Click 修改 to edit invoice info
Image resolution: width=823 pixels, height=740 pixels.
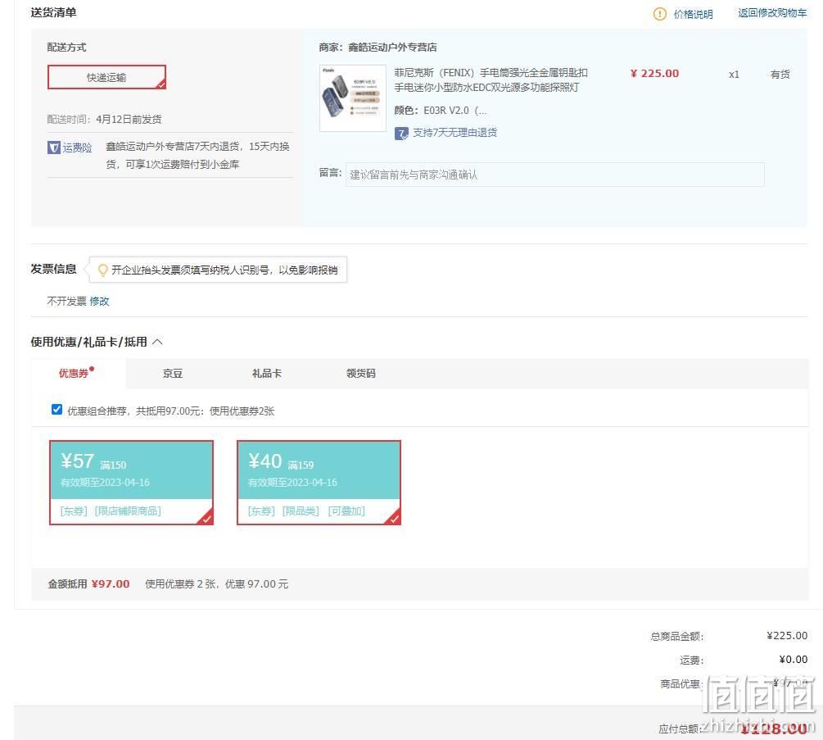click(99, 301)
